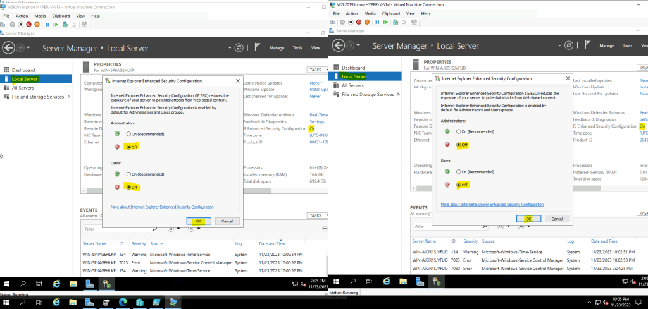This screenshot has width=648, height=309.
Task: Open notifications flag in W2k2019Apl Server Manager
Action: [x=256, y=48]
